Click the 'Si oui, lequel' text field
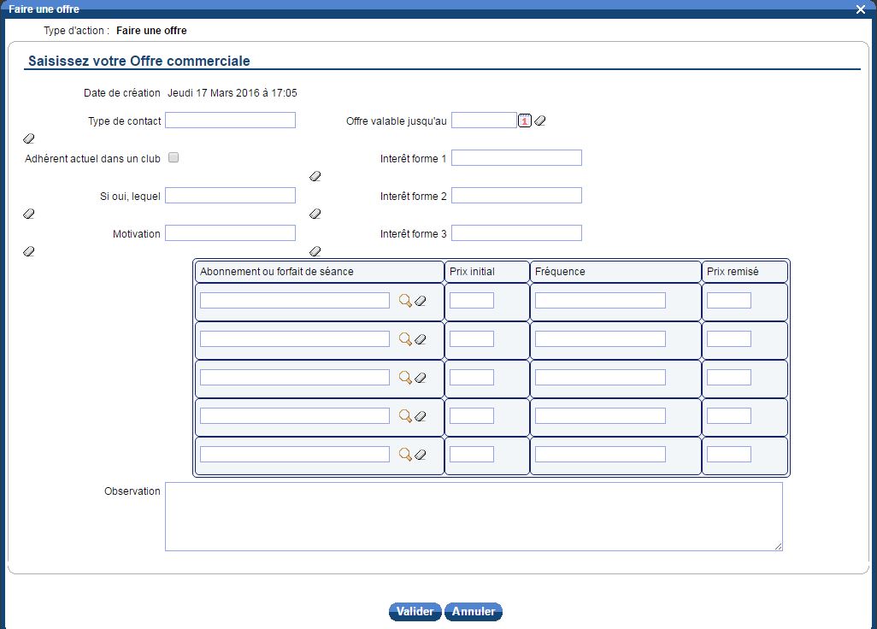The width and height of the screenshot is (877, 629). (230, 196)
